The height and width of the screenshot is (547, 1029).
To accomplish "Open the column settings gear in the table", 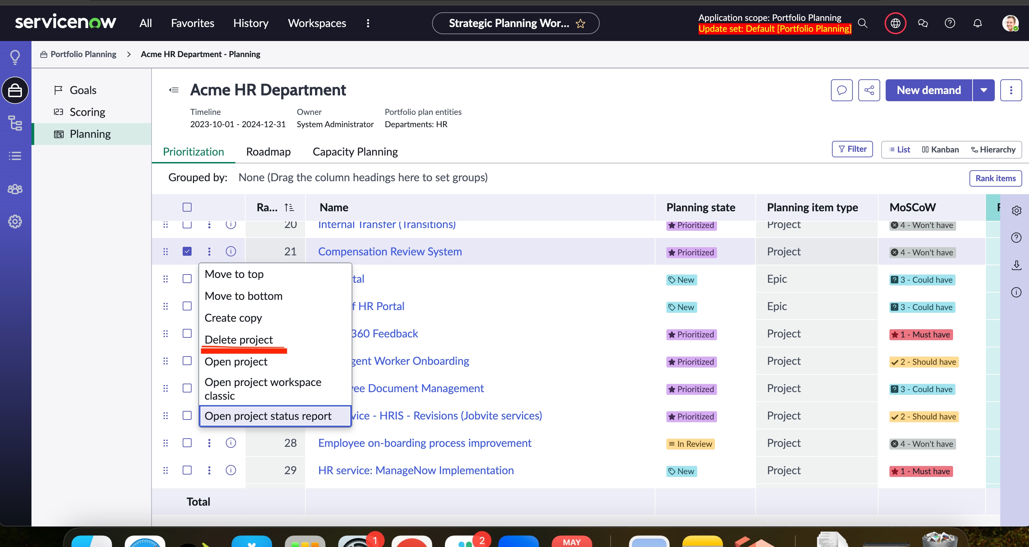I will click(1016, 210).
